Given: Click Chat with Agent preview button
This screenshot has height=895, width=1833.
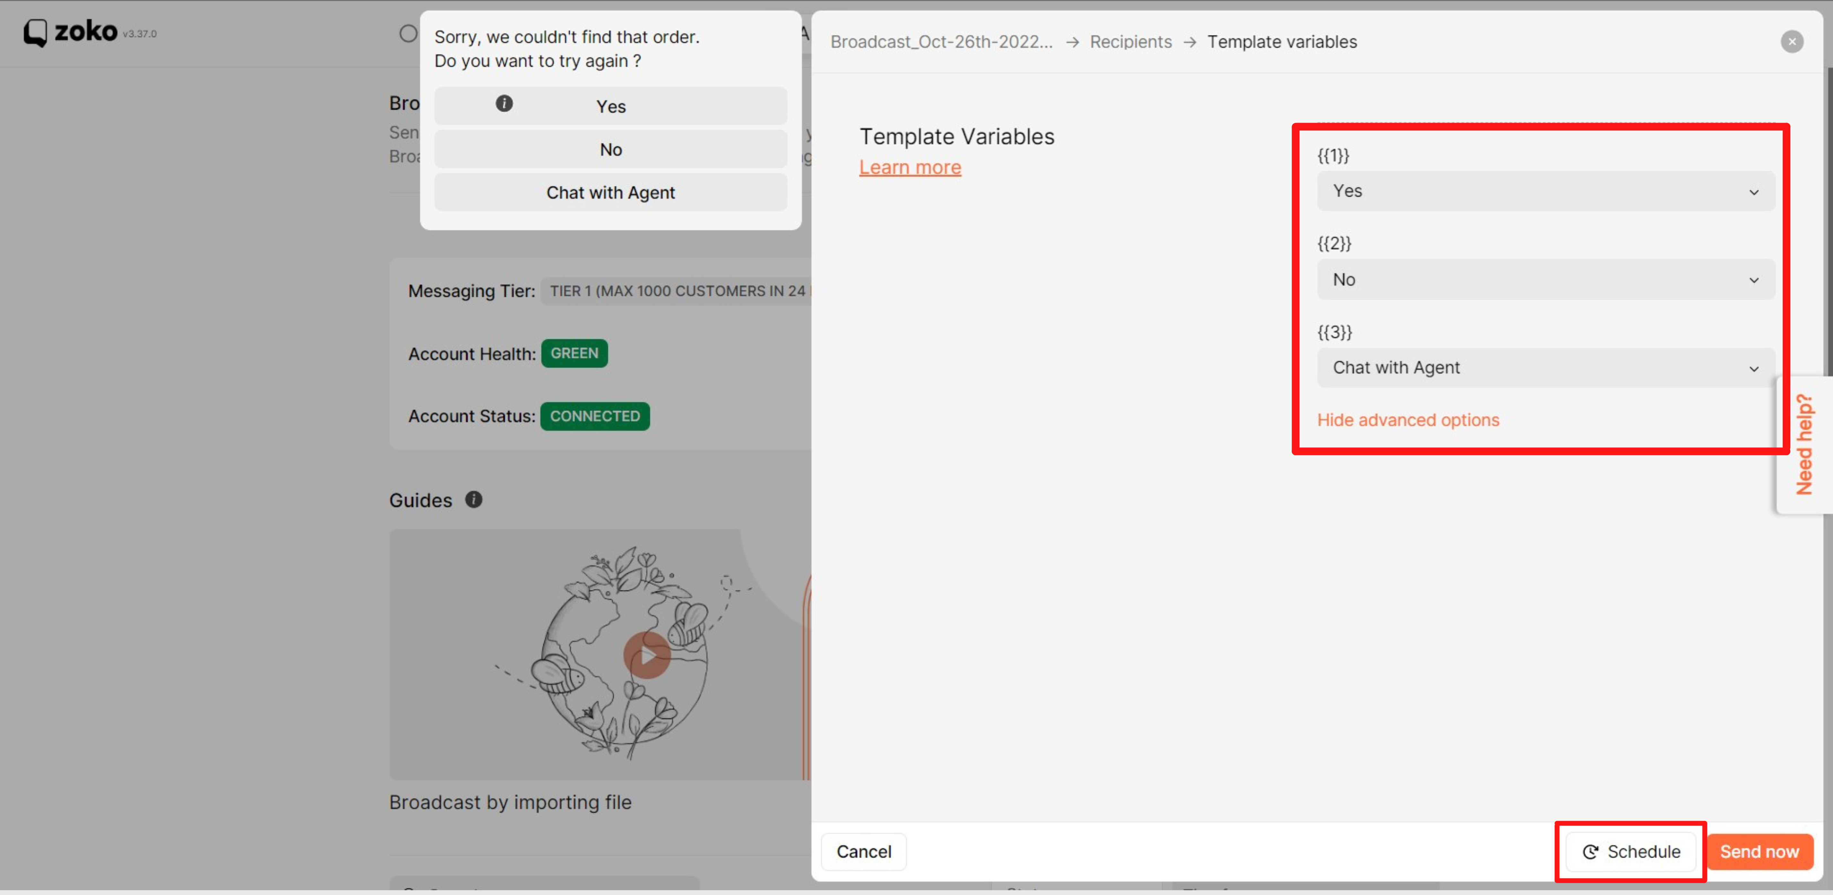Looking at the screenshot, I should 611,192.
